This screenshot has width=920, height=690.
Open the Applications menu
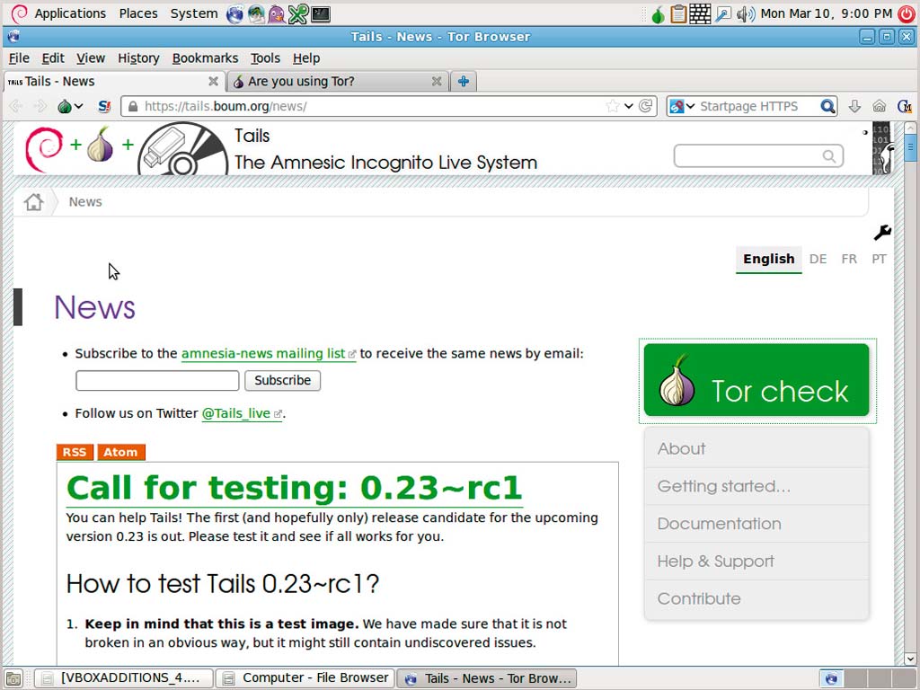(70, 13)
